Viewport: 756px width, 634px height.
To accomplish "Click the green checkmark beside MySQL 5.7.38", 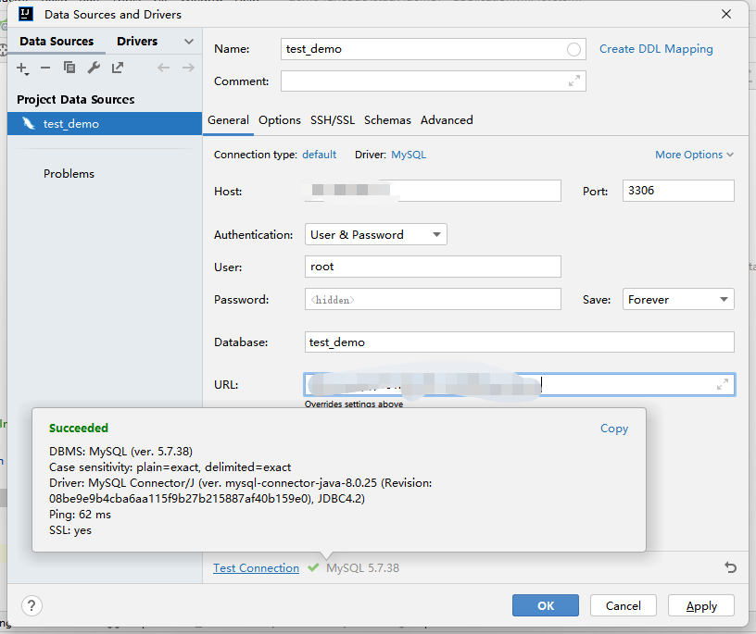I will coord(313,567).
